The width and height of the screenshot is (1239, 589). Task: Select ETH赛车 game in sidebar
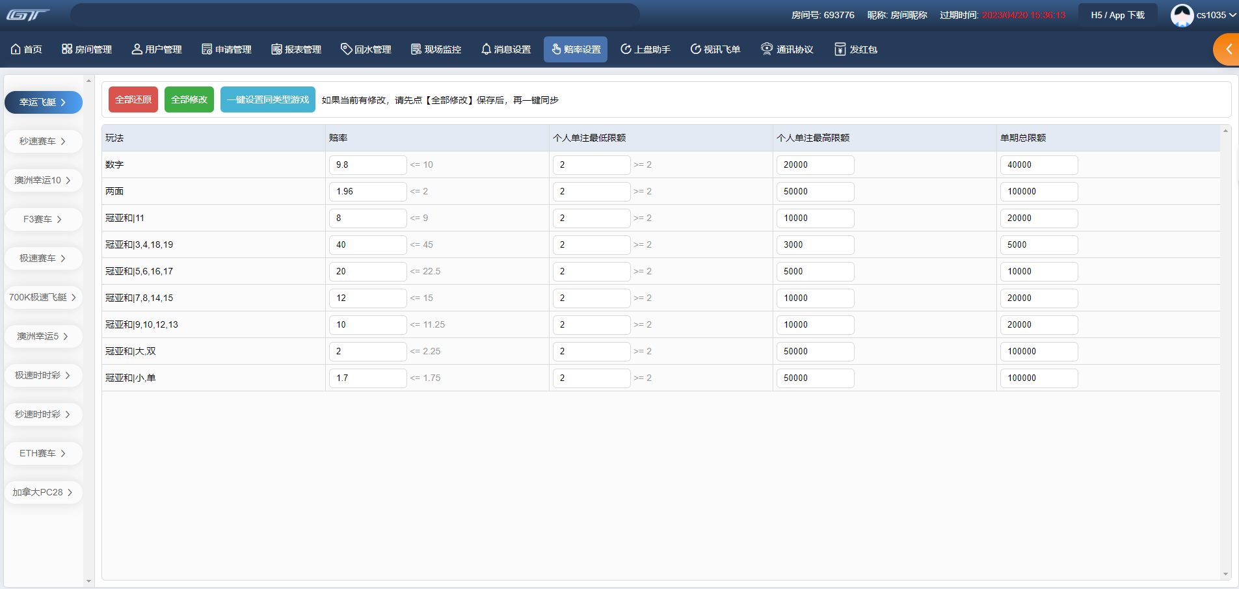point(44,453)
